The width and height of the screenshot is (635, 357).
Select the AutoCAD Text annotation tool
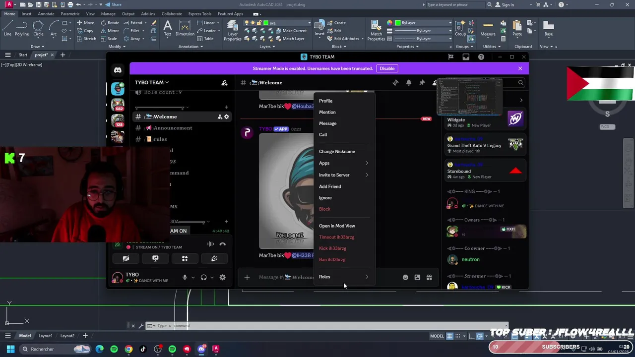tap(168, 29)
